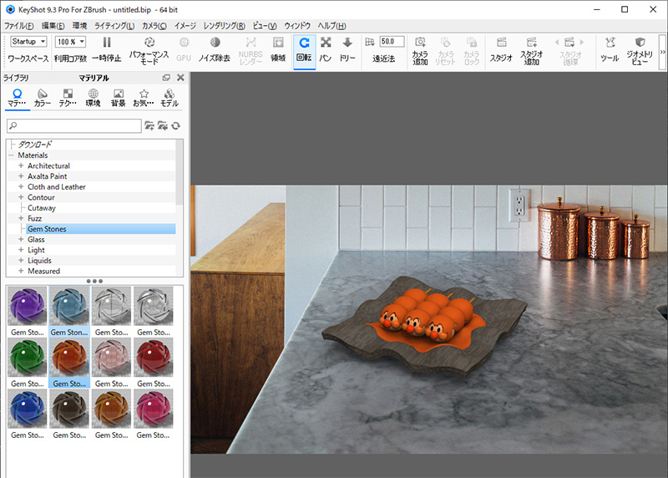668x478 pixels.
Task: Open the ヘルプ(H) menu
Action: click(331, 26)
